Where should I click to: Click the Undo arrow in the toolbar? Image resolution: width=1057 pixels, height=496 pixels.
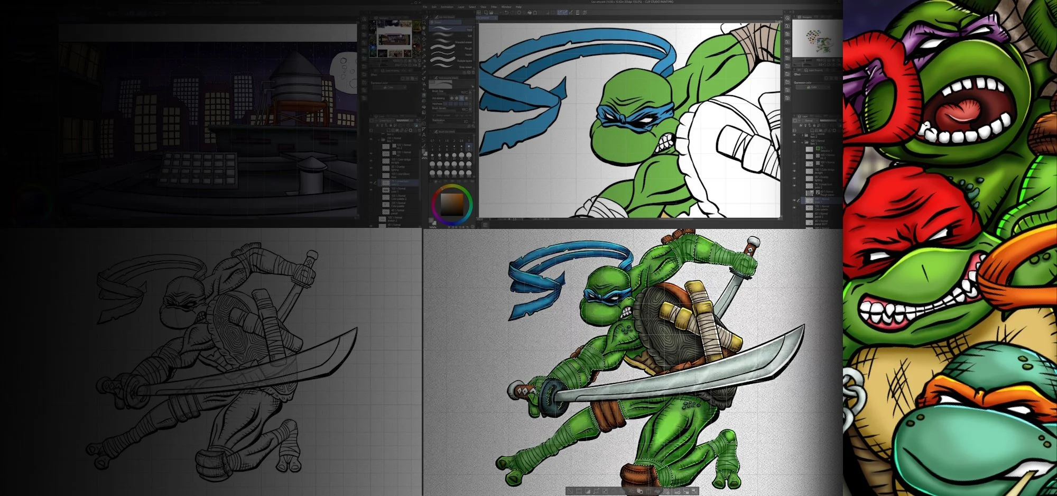tap(506, 12)
